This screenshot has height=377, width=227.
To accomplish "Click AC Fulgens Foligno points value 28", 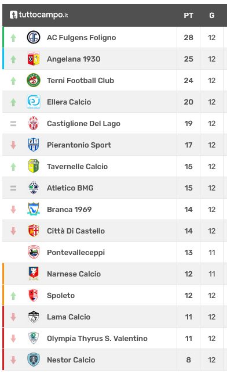I will click(188, 38).
